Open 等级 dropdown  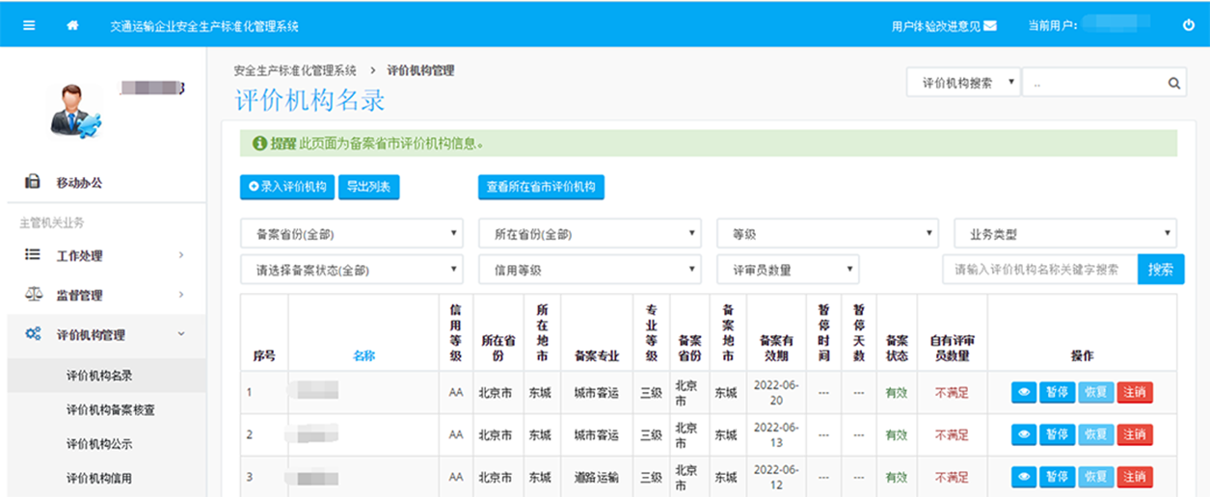coord(827,234)
